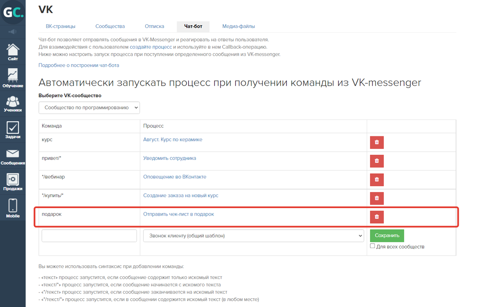This screenshot has height=307, width=495.
Task: Open 'Подробнее о построении чат-бота' link
Action: (x=79, y=65)
